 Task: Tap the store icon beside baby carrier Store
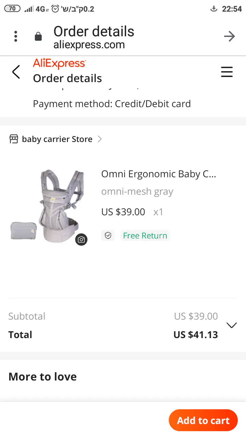[x=14, y=139]
